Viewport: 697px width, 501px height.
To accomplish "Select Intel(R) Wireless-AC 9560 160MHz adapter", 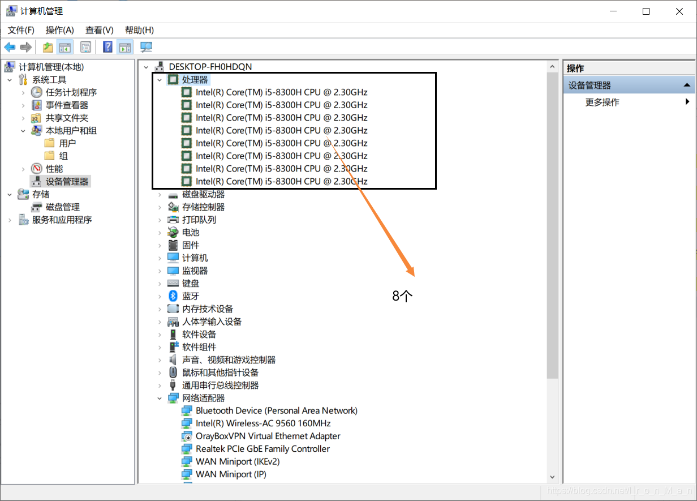I will 263,423.
